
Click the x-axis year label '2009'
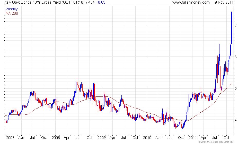[x=101, y=138]
